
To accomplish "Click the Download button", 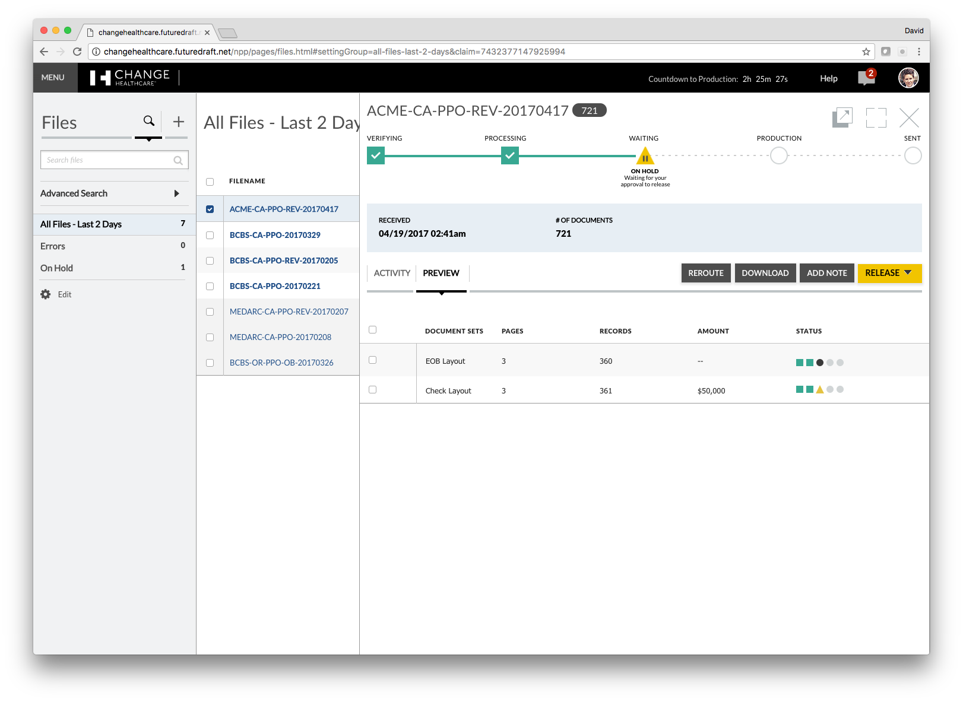I will pos(765,273).
